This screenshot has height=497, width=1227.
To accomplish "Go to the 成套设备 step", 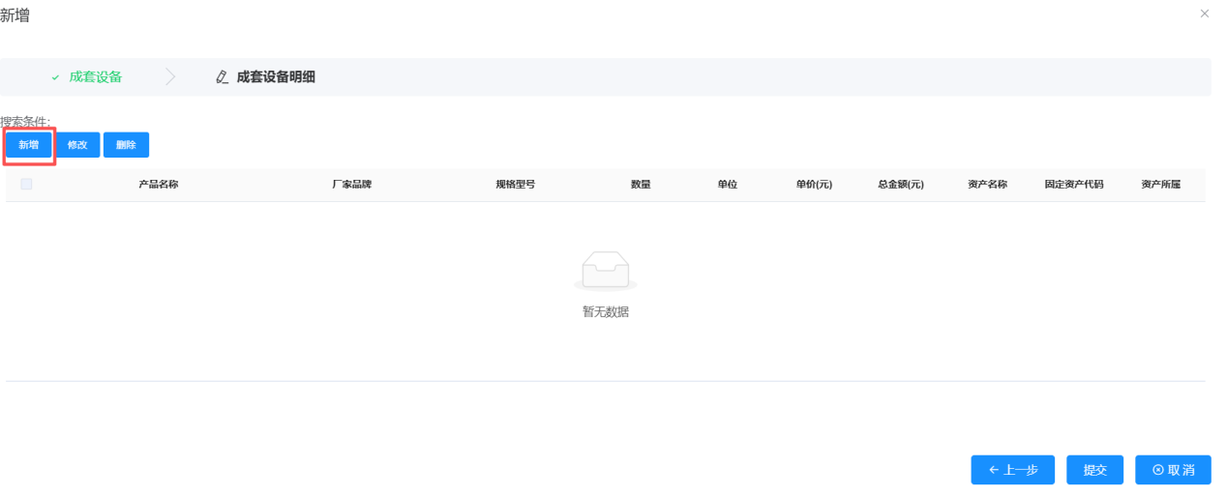I will point(95,77).
